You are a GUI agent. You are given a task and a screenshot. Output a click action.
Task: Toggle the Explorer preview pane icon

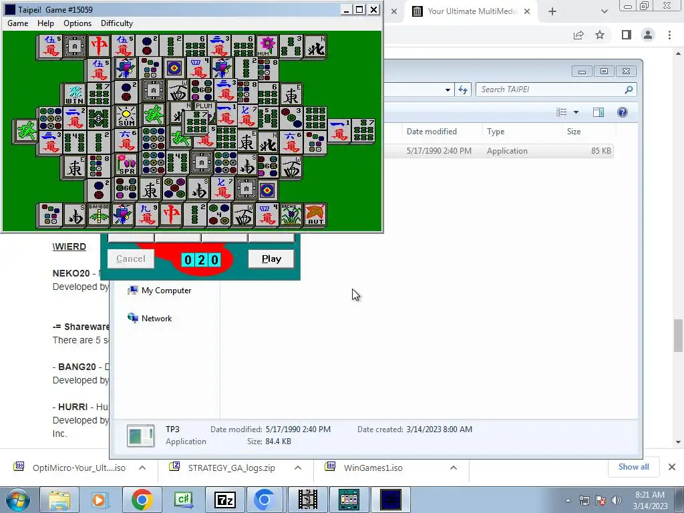pos(598,112)
